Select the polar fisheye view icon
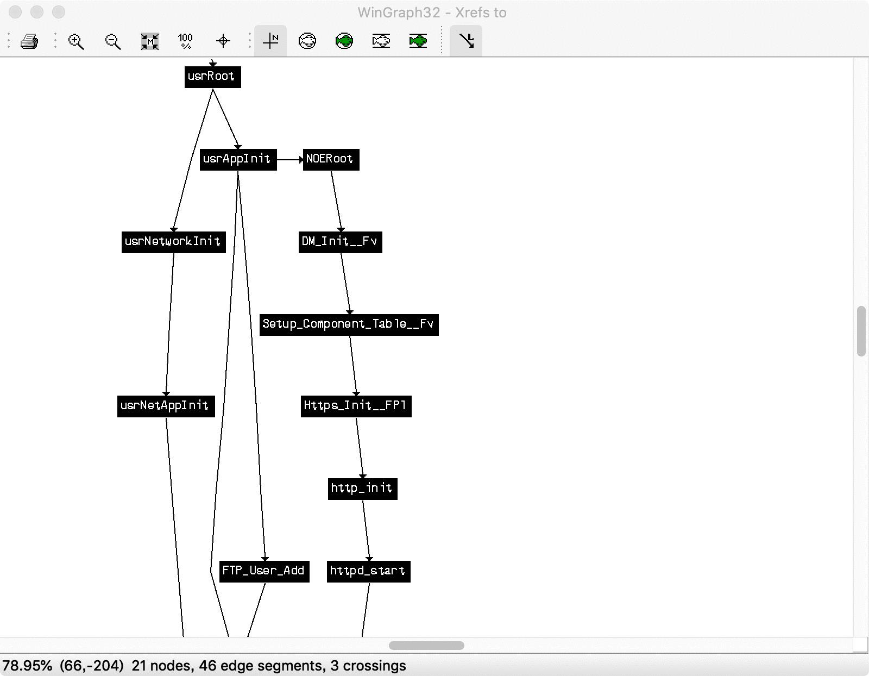Screen dimensions: 869x676 pos(307,41)
